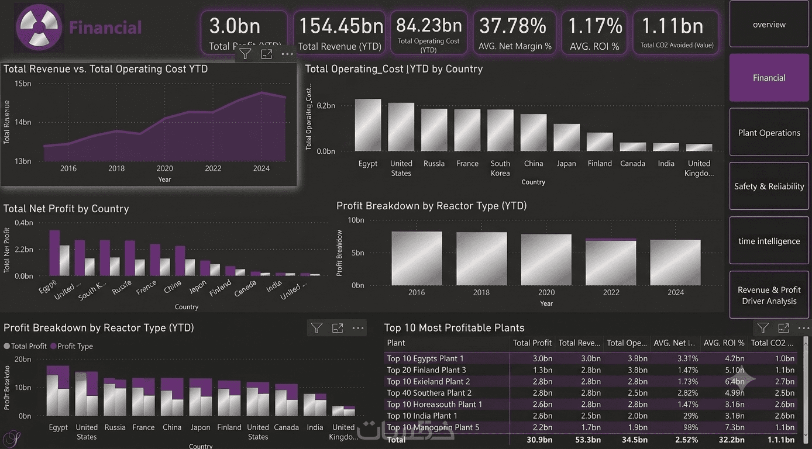Navigate to Safety & Reliability page

point(769,186)
